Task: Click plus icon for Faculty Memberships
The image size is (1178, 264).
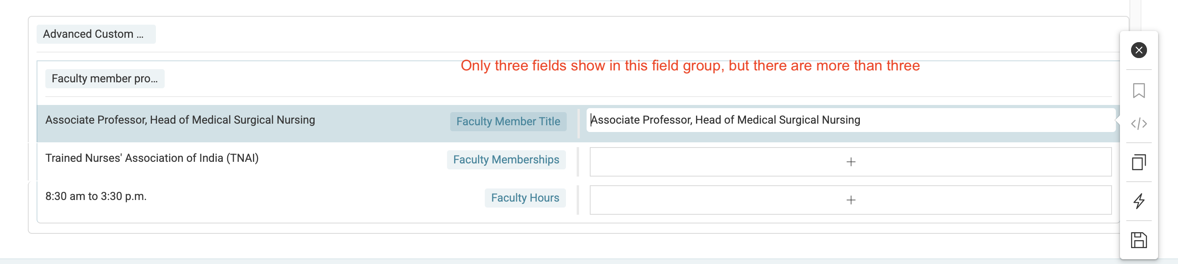Action: point(851,162)
